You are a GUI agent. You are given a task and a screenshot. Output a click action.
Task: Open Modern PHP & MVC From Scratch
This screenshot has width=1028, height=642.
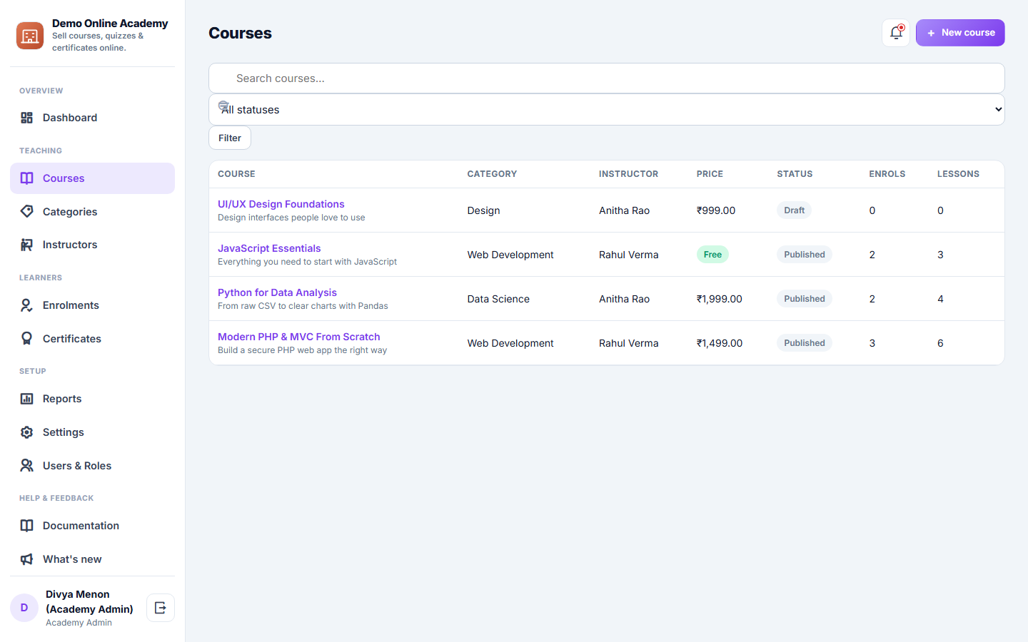299,337
